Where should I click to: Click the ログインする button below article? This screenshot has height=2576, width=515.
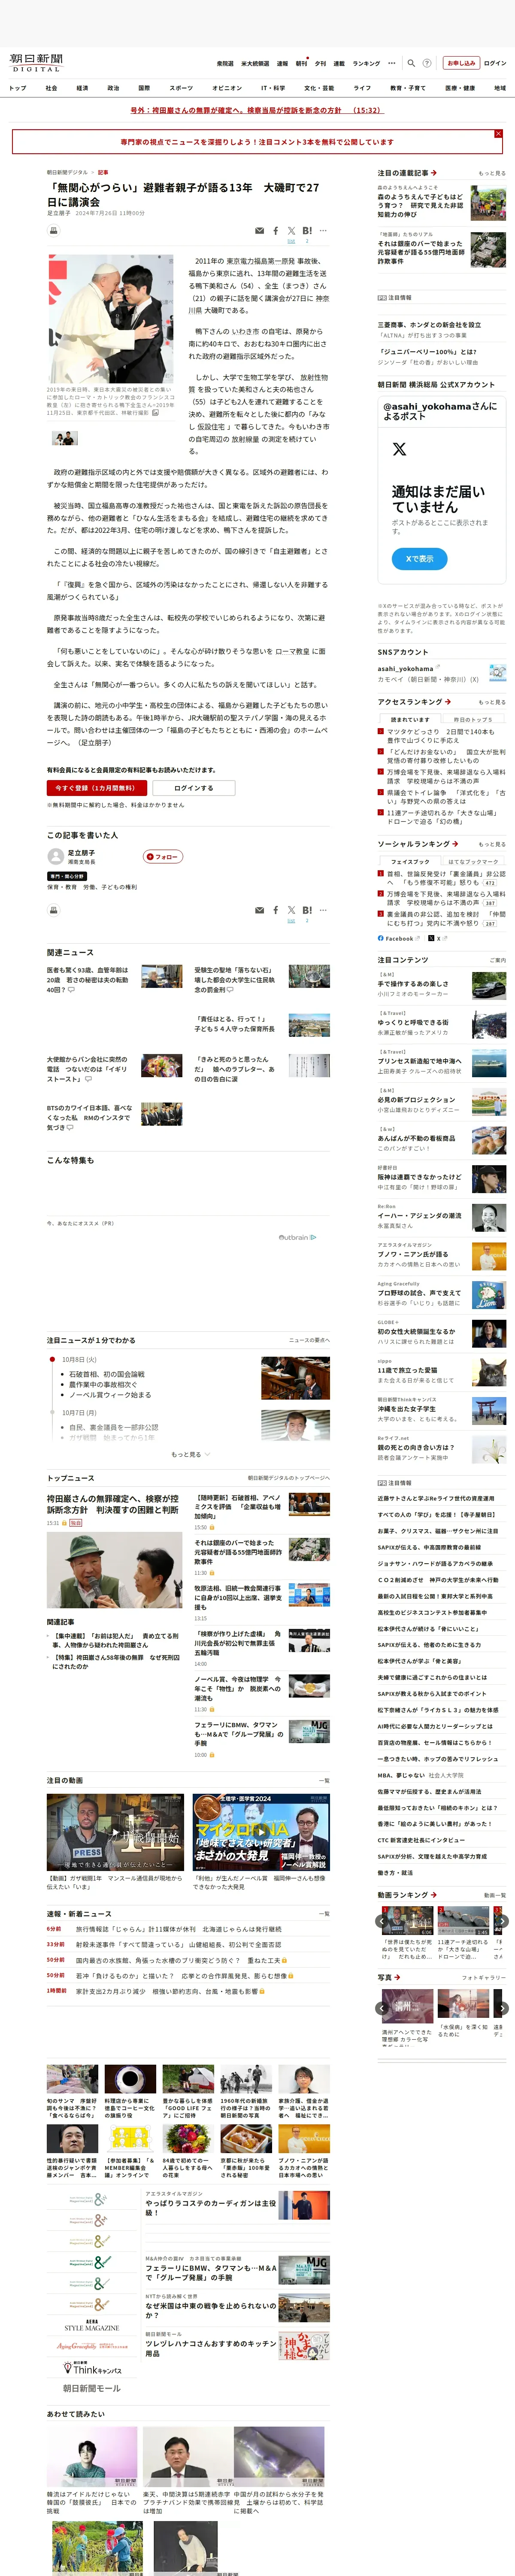(194, 788)
